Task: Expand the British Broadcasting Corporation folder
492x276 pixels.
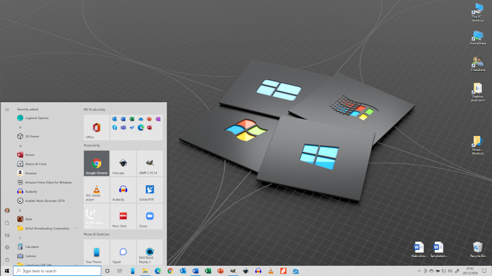Action: [47, 228]
